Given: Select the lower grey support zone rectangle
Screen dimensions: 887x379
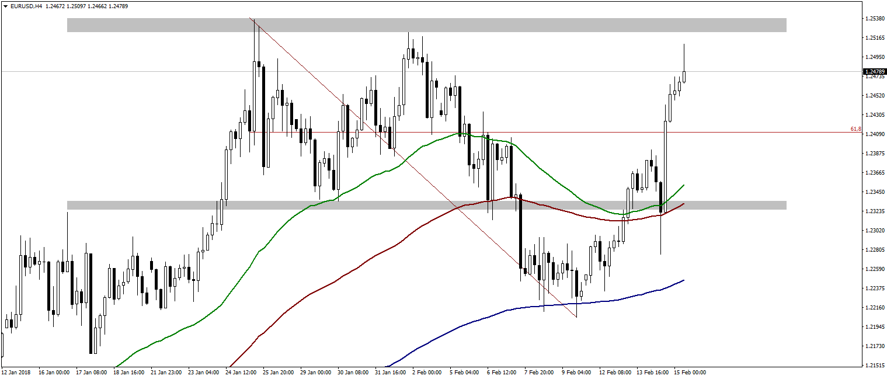Looking at the screenshot, I should pos(426,205).
